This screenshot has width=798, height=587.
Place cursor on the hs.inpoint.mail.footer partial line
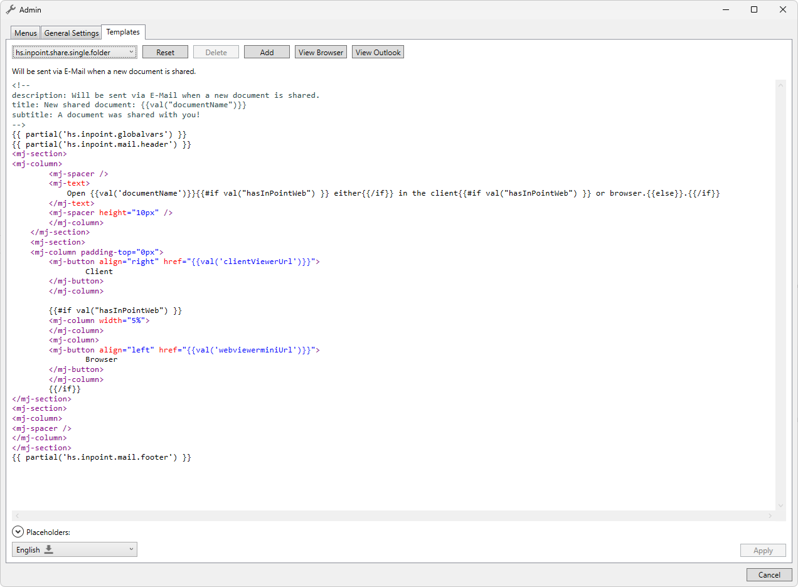102,458
